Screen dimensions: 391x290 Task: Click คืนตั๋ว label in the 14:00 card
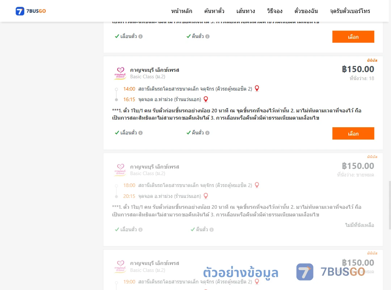[x=198, y=133]
